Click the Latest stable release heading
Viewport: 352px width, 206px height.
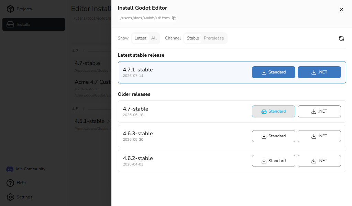(141, 55)
